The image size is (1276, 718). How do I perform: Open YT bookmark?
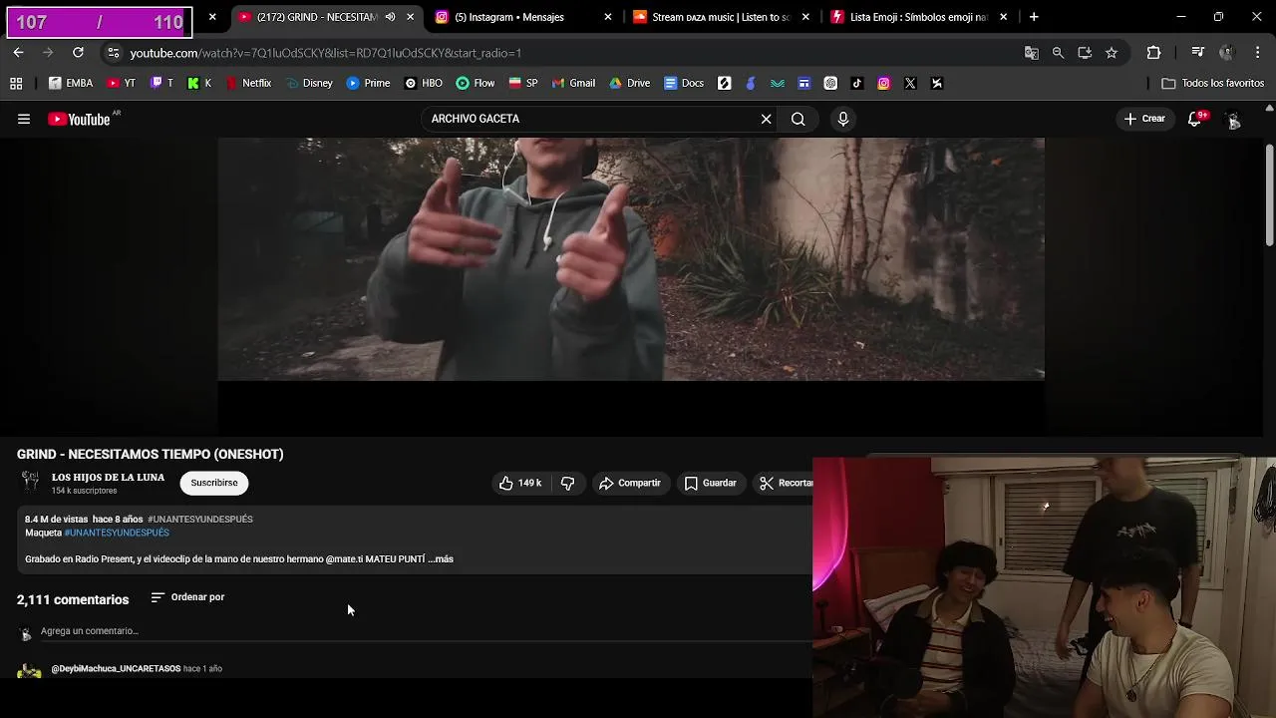pyautogui.click(x=122, y=84)
